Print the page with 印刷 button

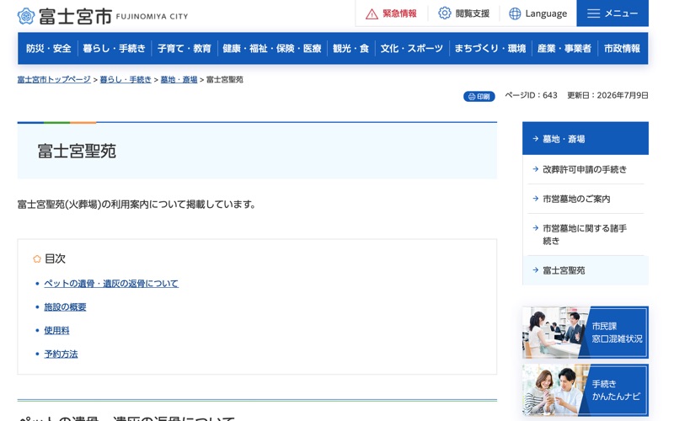click(x=479, y=97)
